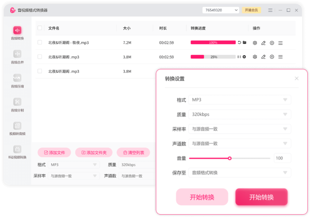311x218 pixels.
Task: Open the output folder of the 100% file
Action: pos(244,43)
